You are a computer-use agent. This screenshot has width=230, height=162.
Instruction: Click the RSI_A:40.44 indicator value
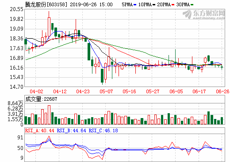click(x=40, y=130)
